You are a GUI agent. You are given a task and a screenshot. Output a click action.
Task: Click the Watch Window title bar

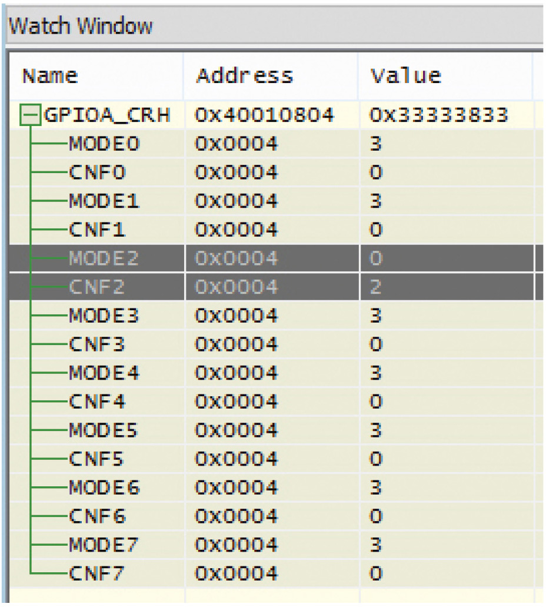click(x=275, y=25)
